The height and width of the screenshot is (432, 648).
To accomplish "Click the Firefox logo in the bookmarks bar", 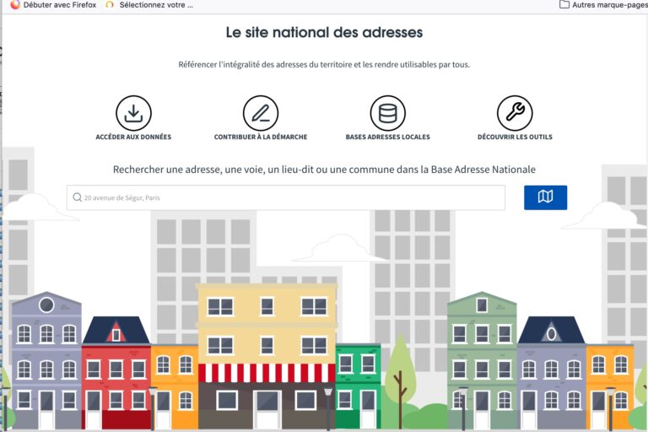I will pos(14,5).
